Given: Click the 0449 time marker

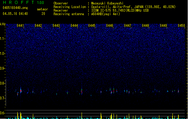Looking at the screenshot, I should coord(163,26).
